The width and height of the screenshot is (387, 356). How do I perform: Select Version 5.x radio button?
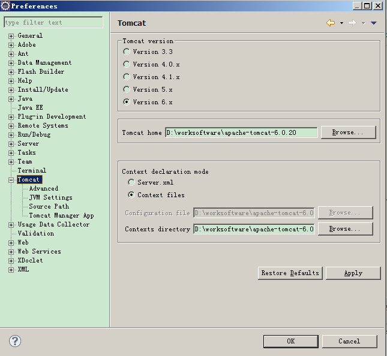pyautogui.click(x=127, y=89)
